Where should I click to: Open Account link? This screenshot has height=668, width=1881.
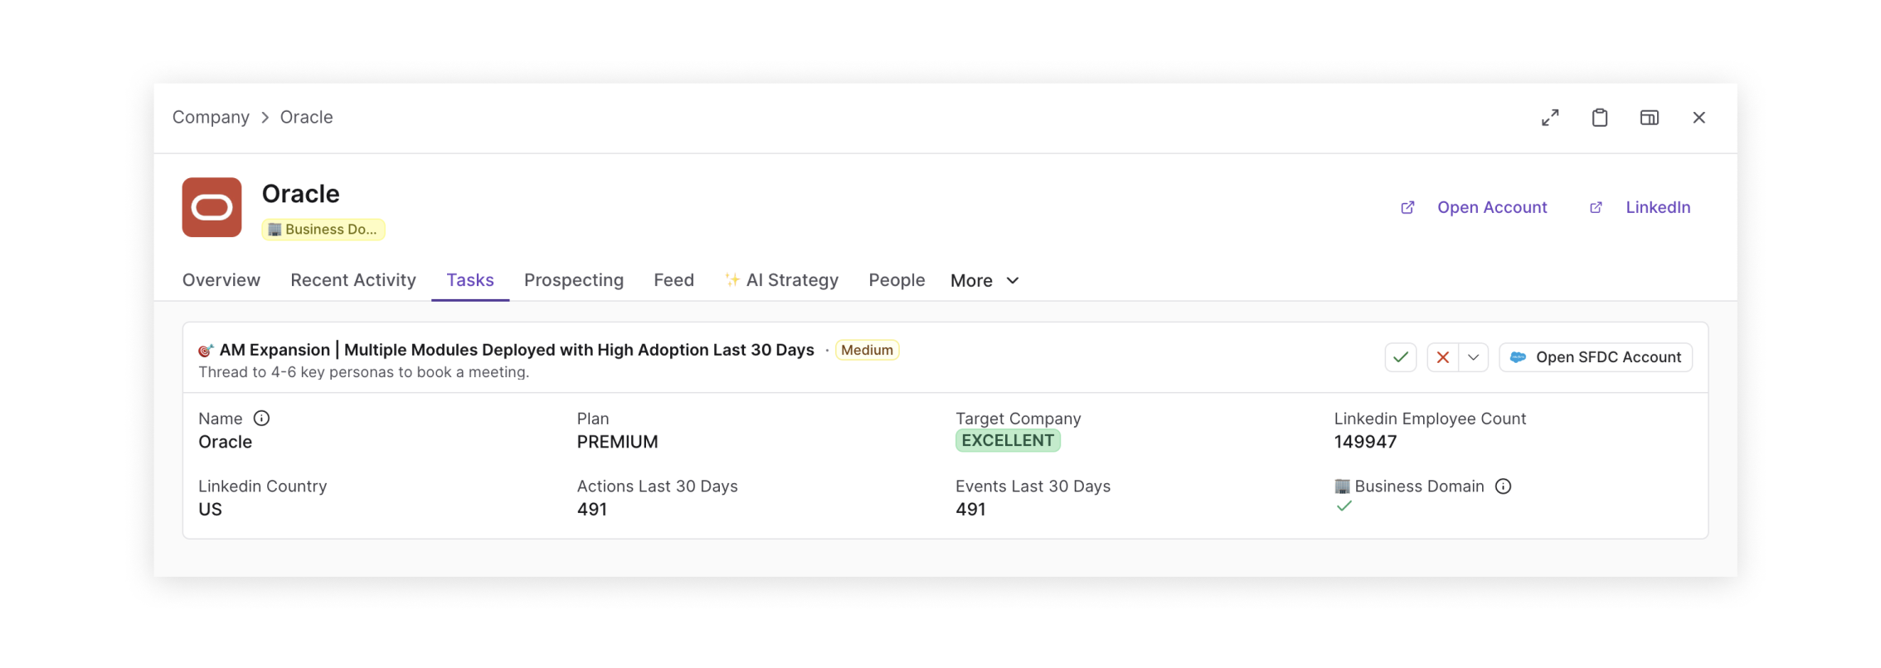click(x=1492, y=207)
